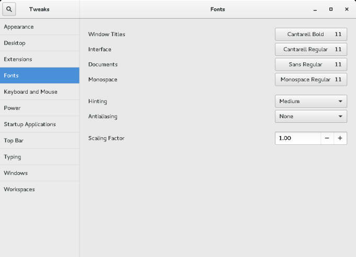Close the Tweaks window
This screenshot has height=257, width=356.
[347, 9]
